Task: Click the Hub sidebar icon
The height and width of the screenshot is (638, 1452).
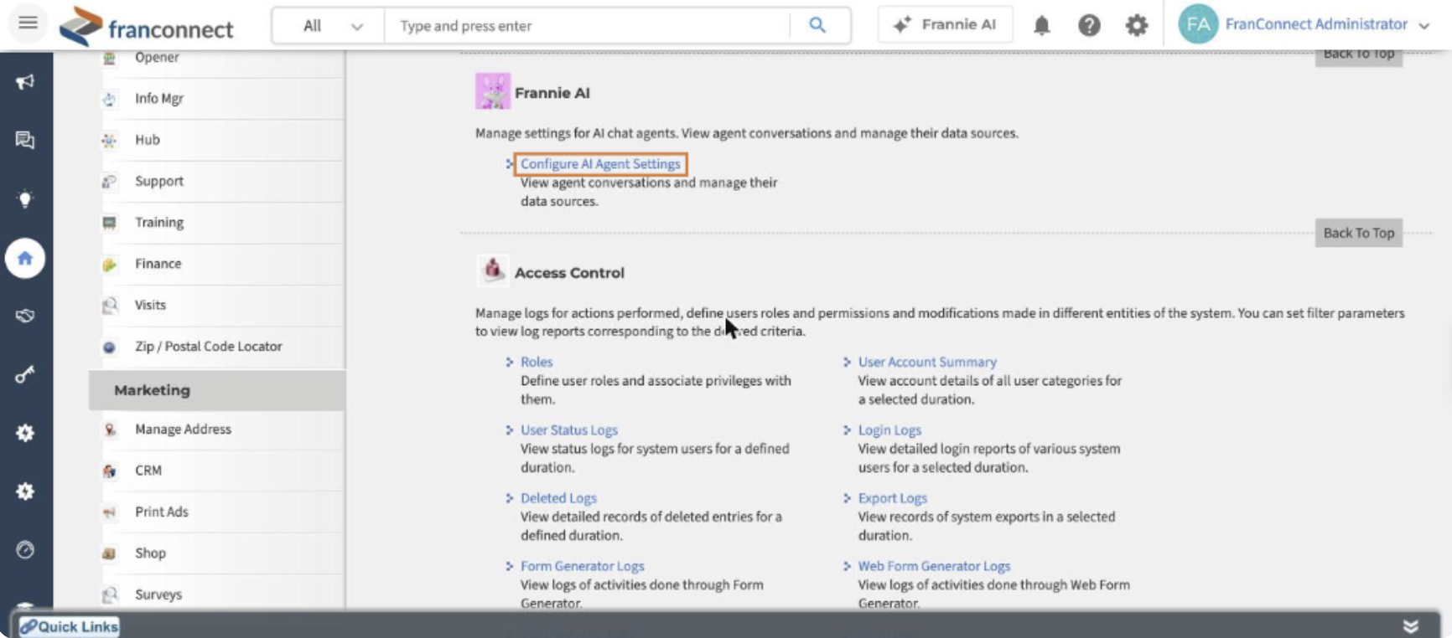Action: (x=109, y=140)
